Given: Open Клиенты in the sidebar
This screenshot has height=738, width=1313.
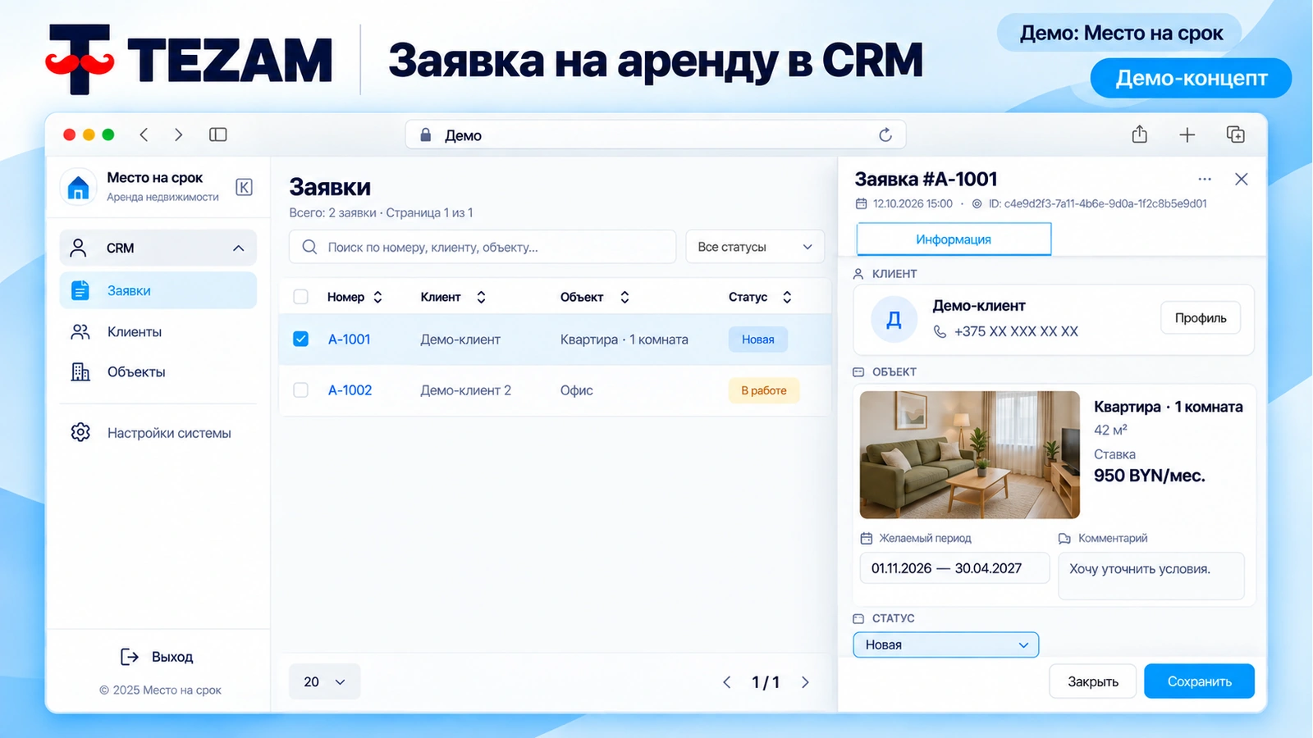Looking at the screenshot, I should point(158,331).
